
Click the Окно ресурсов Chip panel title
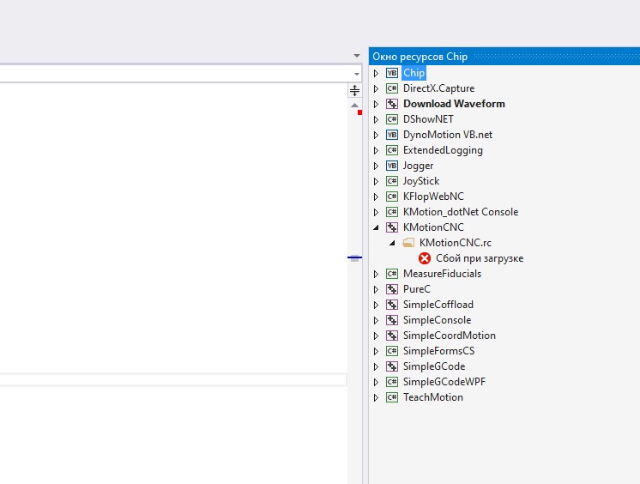click(420, 56)
